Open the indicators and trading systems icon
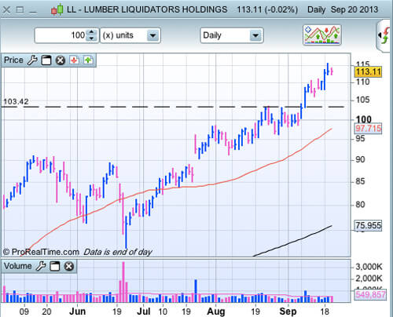 click(322, 35)
